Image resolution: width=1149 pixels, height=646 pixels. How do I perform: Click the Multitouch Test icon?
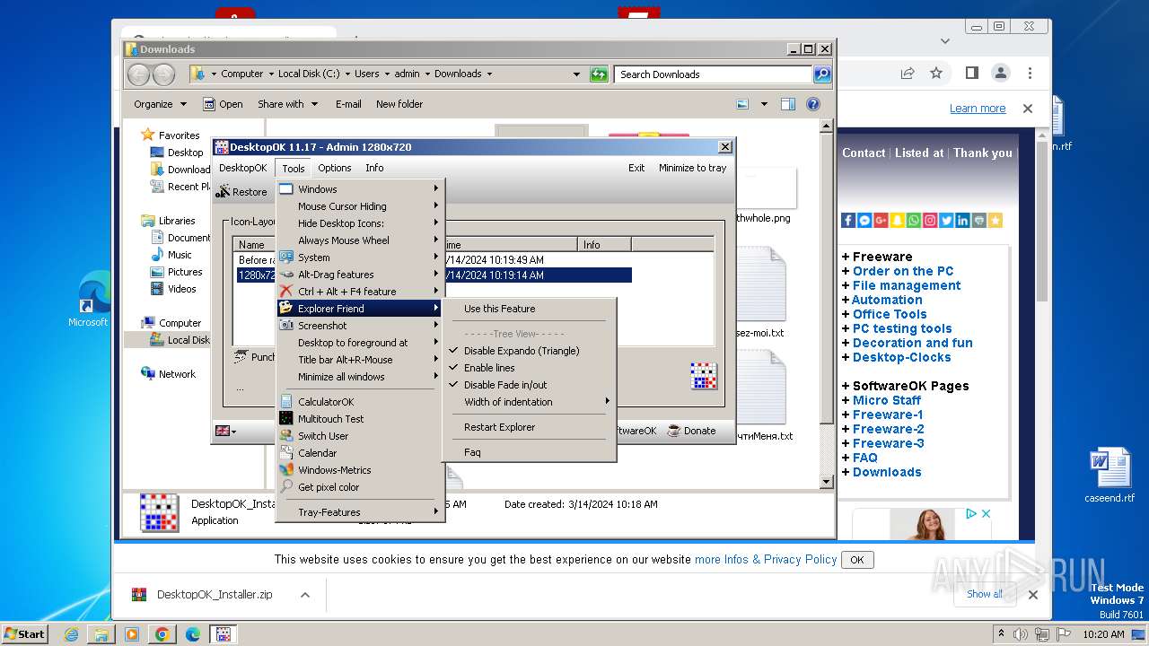(285, 419)
